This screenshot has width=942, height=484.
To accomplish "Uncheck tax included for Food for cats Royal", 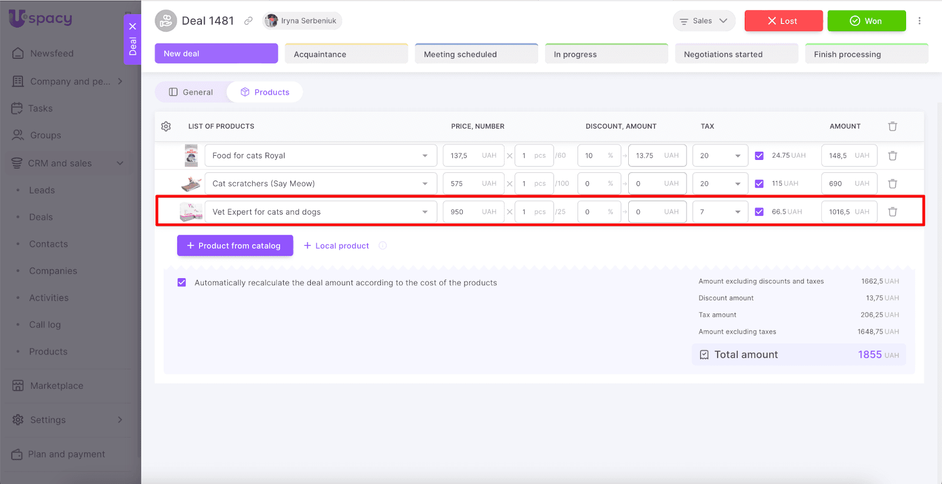I will (759, 156).
